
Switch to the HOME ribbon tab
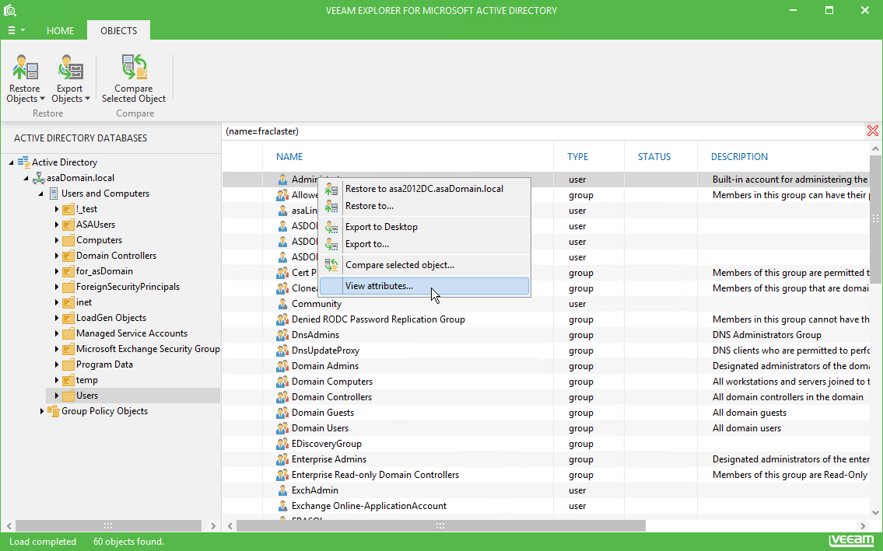(x=60, y=30)
